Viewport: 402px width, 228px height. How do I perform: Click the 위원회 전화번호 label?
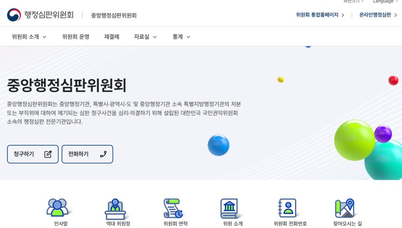290,224
